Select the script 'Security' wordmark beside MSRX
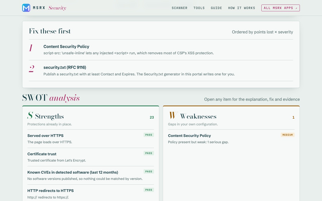 pos(57,8)
